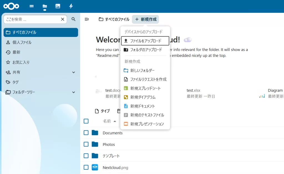
Task: Click the 新規作成 button
Action: 145,19
